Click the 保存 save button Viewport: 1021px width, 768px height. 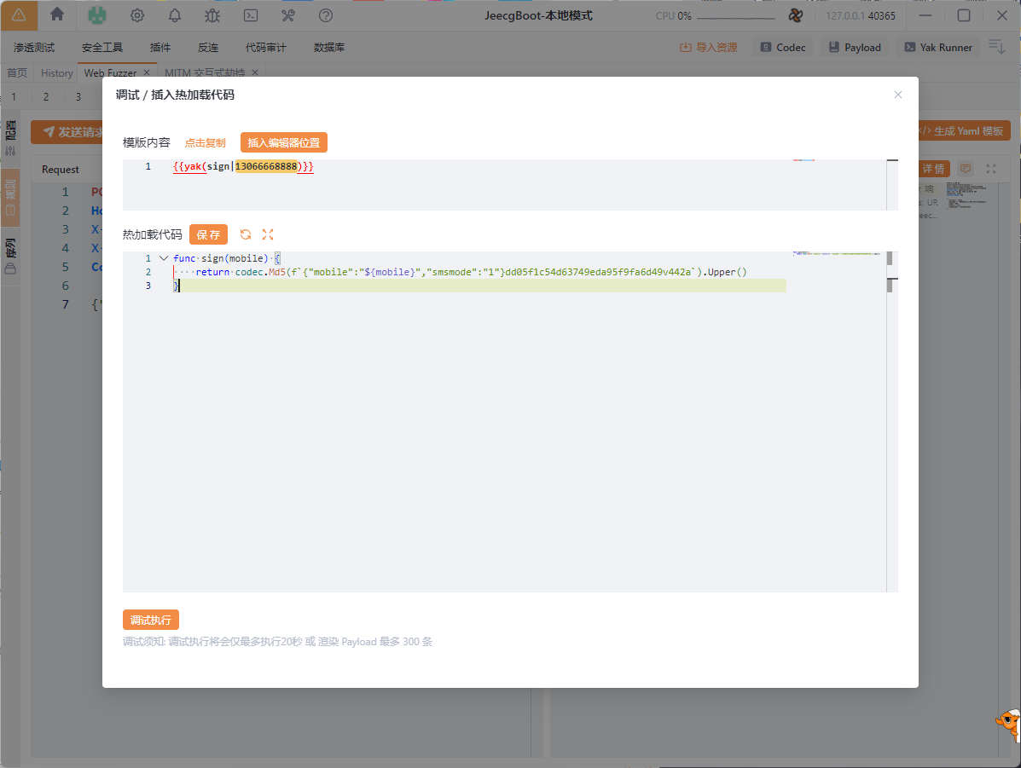208,234
